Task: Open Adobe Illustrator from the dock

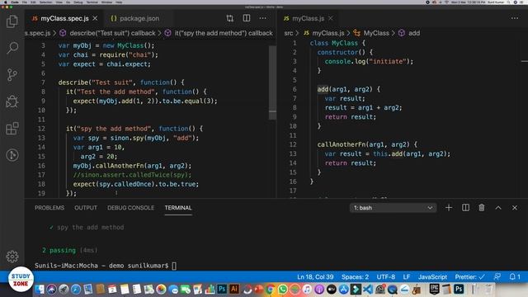Action: 234,289
